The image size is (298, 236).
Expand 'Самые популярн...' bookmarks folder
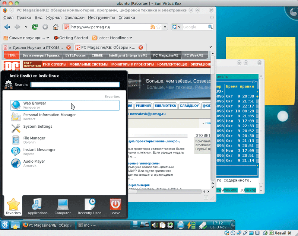(26, 38)
